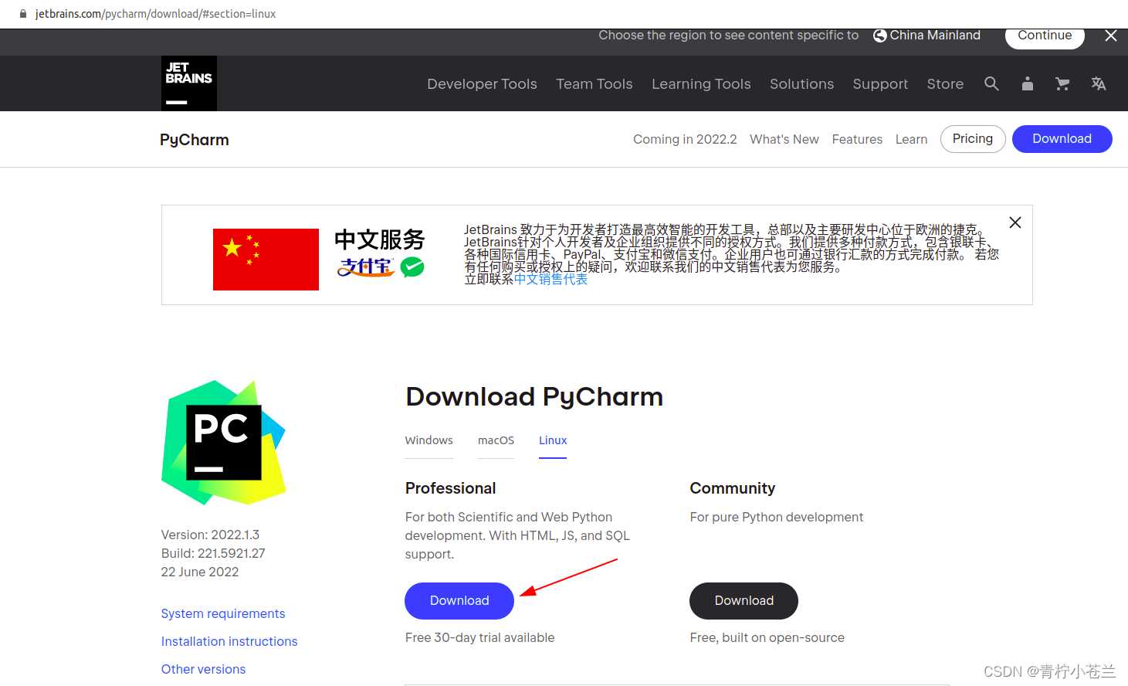
Task: Open the Learn link
Action: [x=911, y=140]
